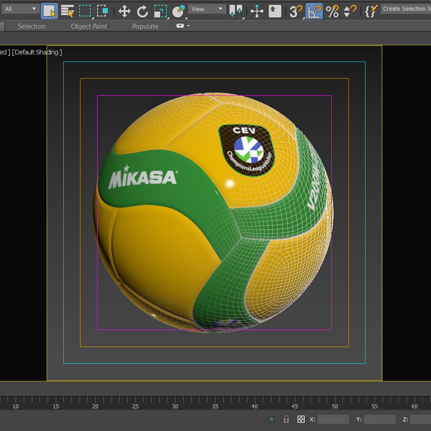This screenshot has width=431, height=431.
Task: Click the Z coordinate field
Action: click(421, 419)
